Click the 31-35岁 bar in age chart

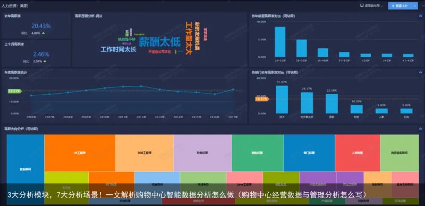pos(344,55)
